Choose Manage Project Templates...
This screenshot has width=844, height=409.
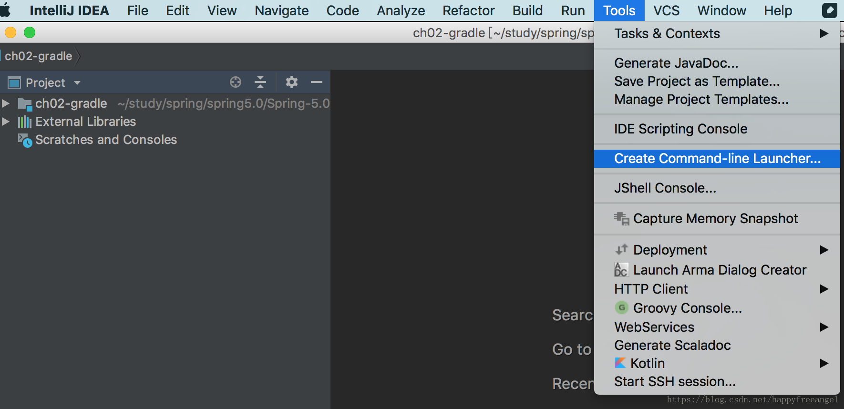(717, 99)
